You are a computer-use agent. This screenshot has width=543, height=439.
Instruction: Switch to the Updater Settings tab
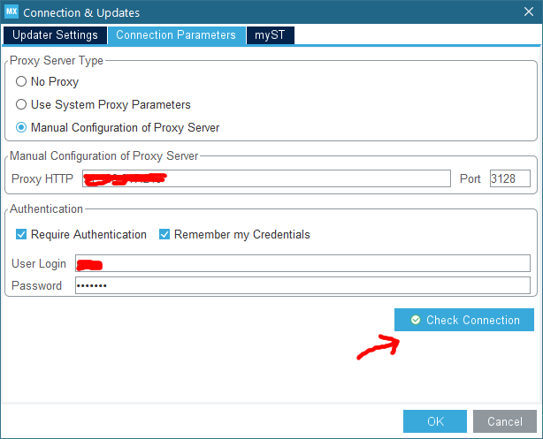[x=55, y=35]
